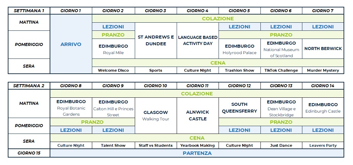
Task: Click the Settimana 2 header cell
Action: [x=29, y=86]
